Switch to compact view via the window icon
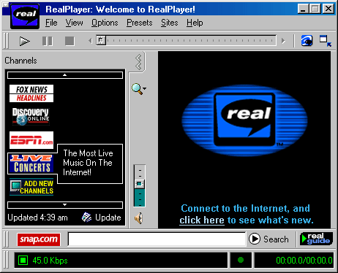 [326, 41]
